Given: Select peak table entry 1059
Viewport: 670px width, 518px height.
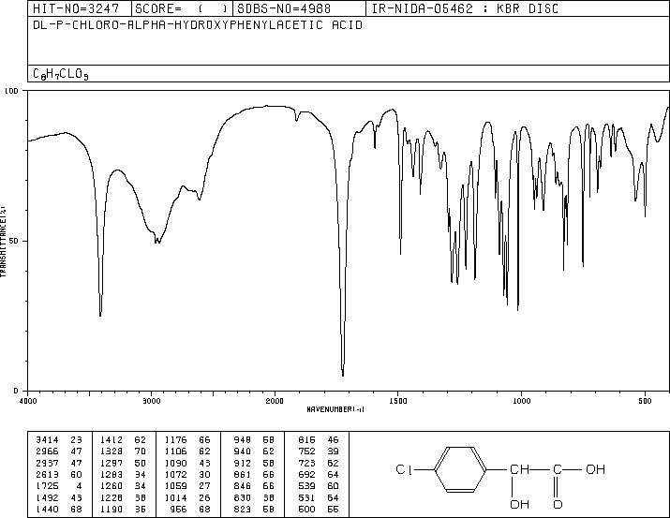Looking at the screenshot, I should pyautogui.click(x=187, y=486).
